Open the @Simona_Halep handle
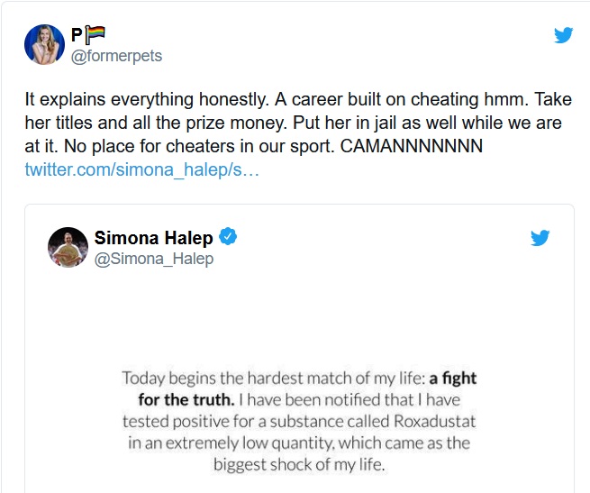This screenshot has width=590, height=493. pyautogui.click(x=154, y=259)
